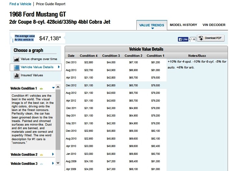Click the Vehicle Value Details table title

(146, 49)
